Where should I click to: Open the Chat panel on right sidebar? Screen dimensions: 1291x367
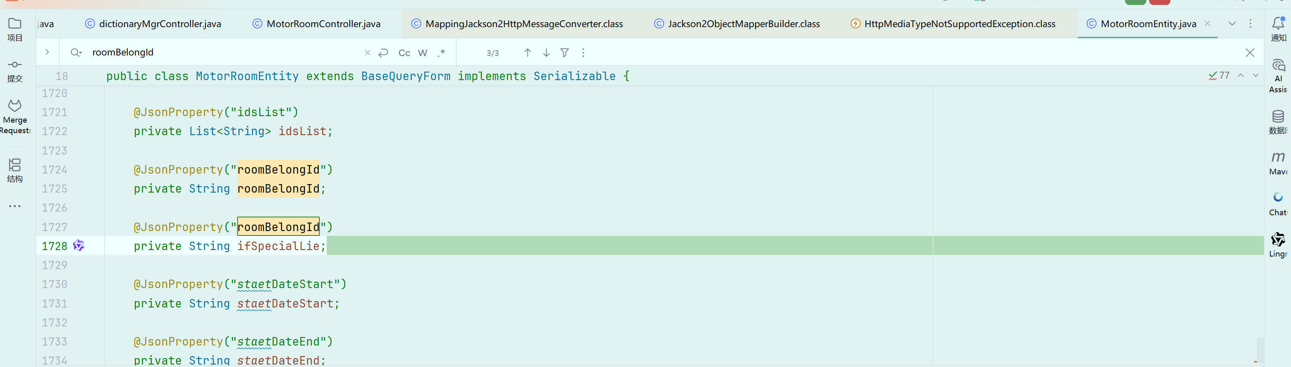[x=1278, y=204]
